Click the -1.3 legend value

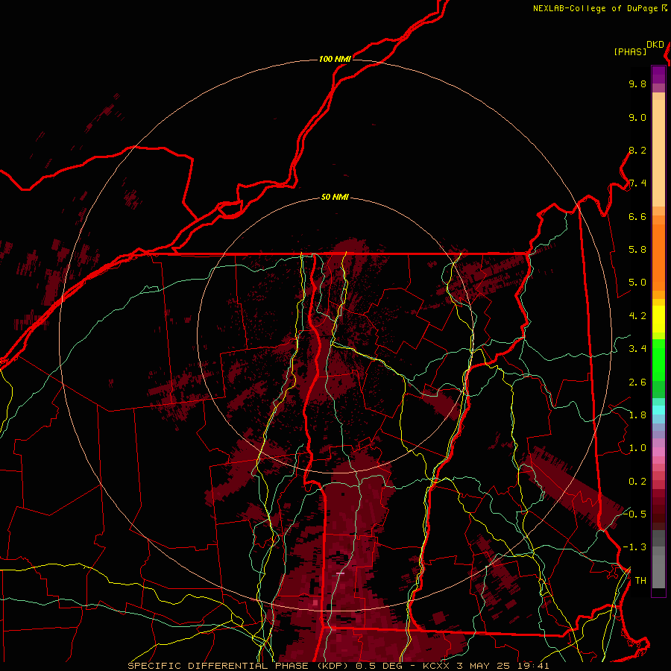(634, 548)
